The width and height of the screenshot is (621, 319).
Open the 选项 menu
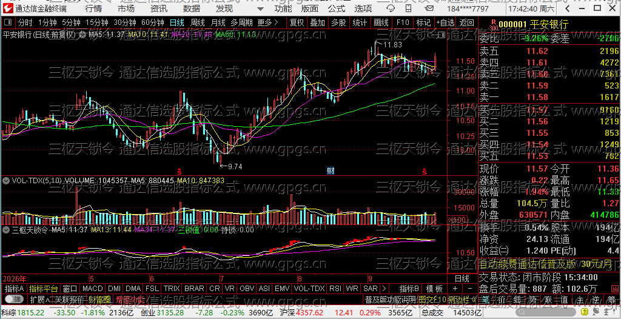pyautogui.click(x=363, y=8)
